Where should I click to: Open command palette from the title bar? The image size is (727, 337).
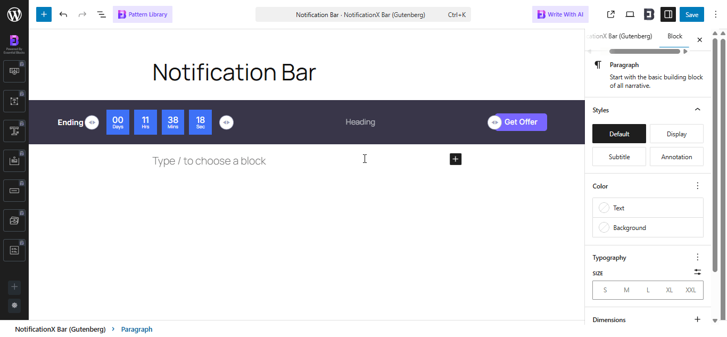pyautogui.click(x=363, y=15)
